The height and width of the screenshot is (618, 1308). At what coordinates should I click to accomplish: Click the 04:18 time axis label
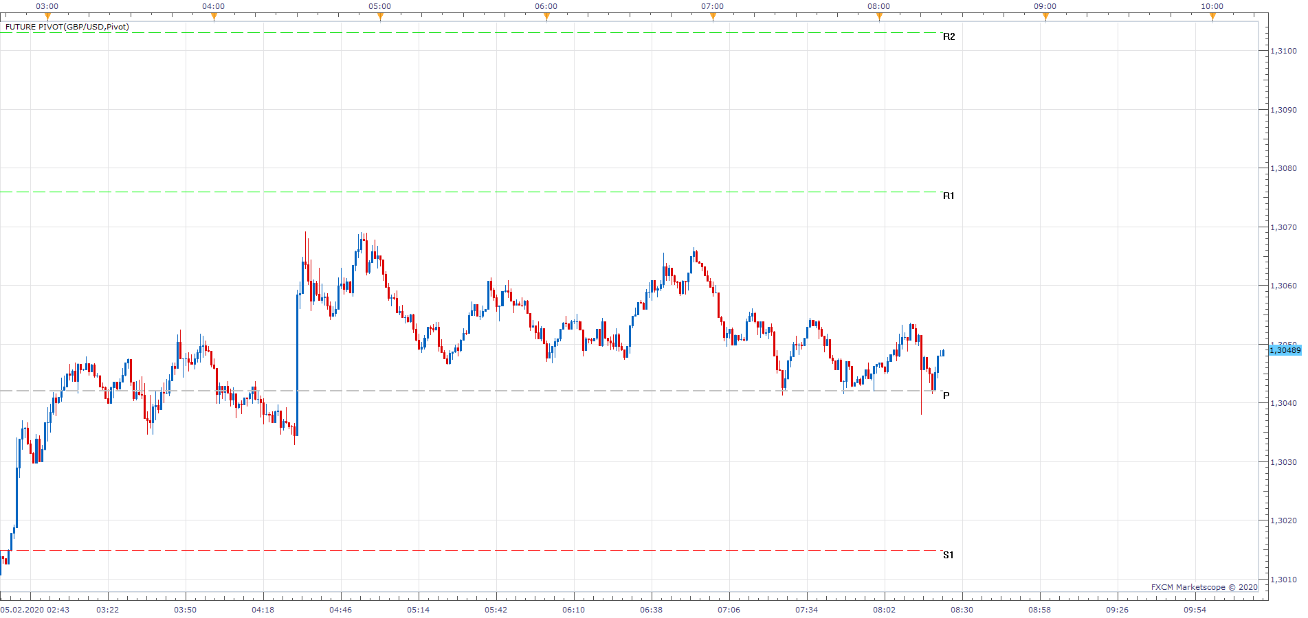(263, 610)
